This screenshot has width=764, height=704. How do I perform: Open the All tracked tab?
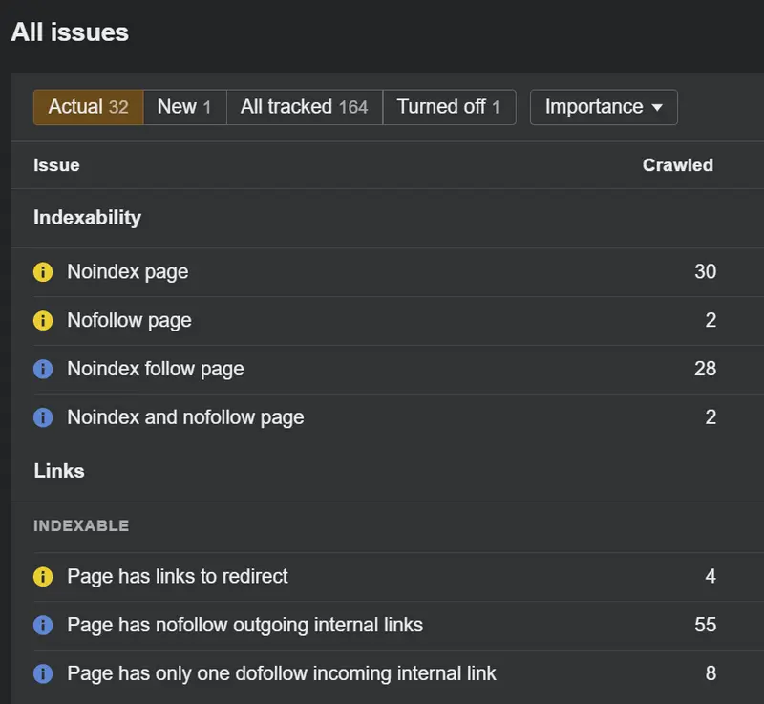click(x=304, y=107)
